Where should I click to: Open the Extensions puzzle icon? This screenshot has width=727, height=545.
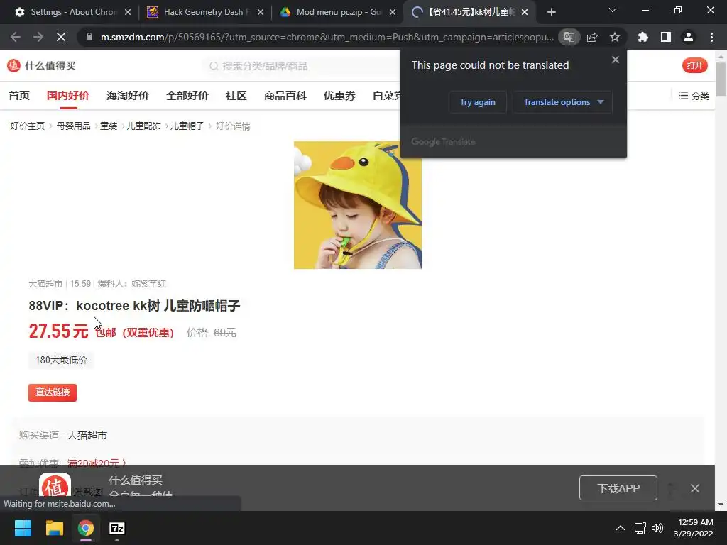point(643,37)
